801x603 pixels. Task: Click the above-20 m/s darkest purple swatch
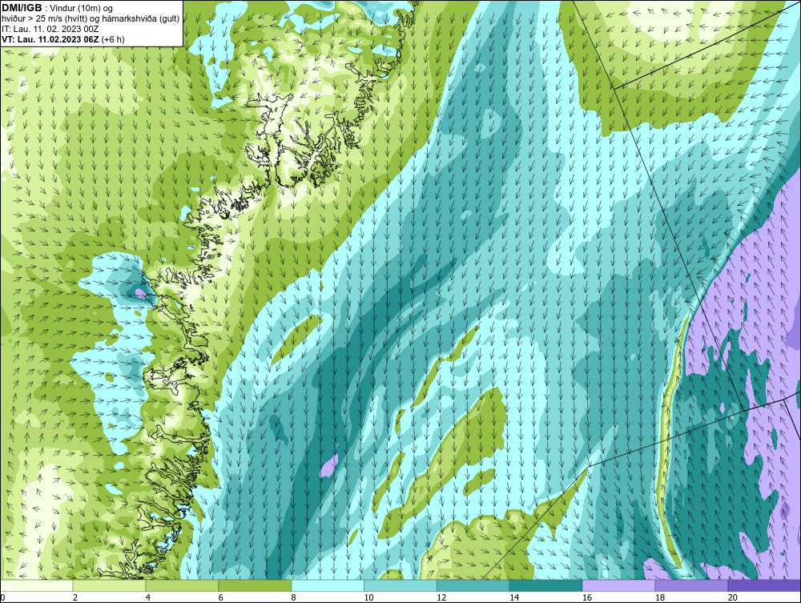[x=764, y=585]
